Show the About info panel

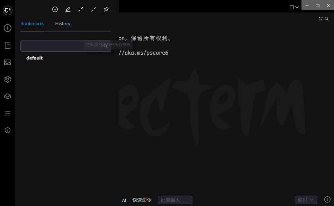7,130
